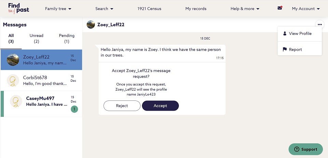Click the unread count badge on CaseyMu497
The height and width of the screenshot is (158, 328).
74,109
